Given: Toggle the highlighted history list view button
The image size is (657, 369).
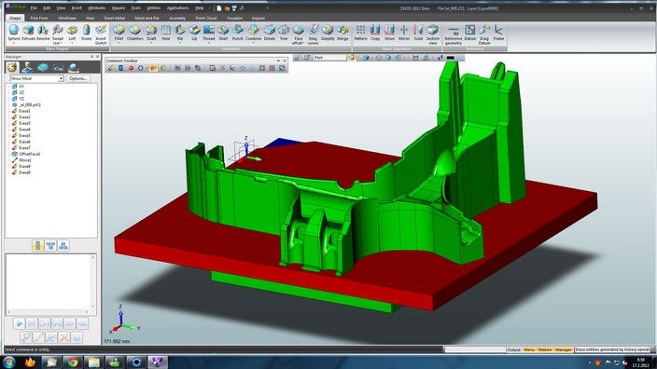Looking at the screenshot, I should click(37, 246).
